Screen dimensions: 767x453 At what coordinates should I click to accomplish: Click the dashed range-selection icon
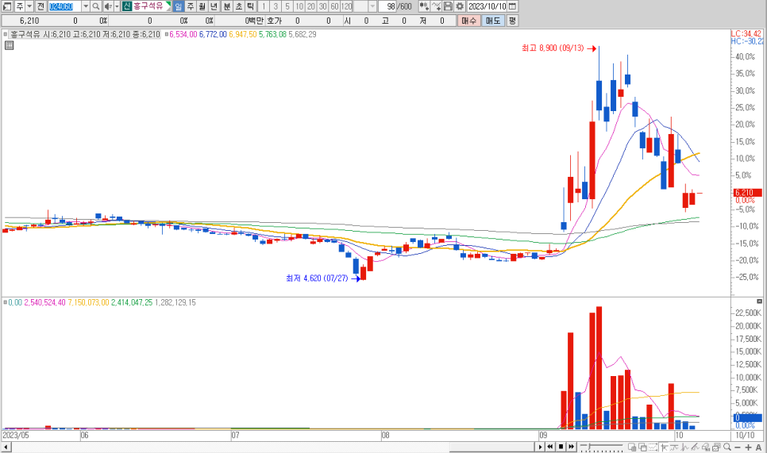653,447
